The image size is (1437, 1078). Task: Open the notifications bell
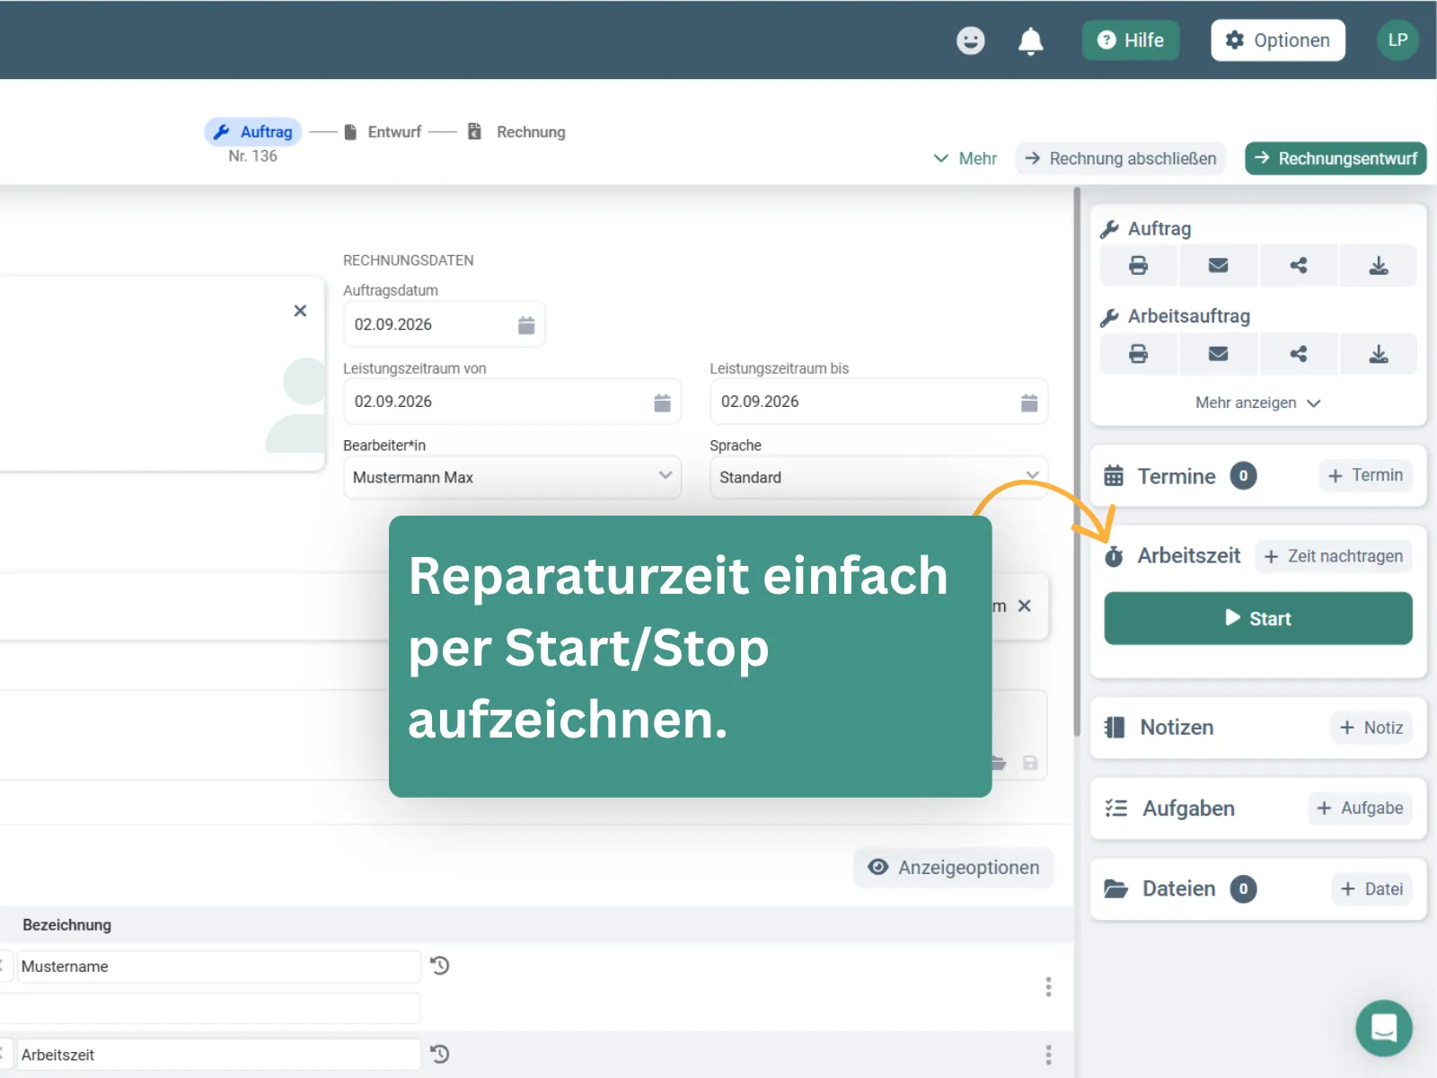(x=1030, y=40)
